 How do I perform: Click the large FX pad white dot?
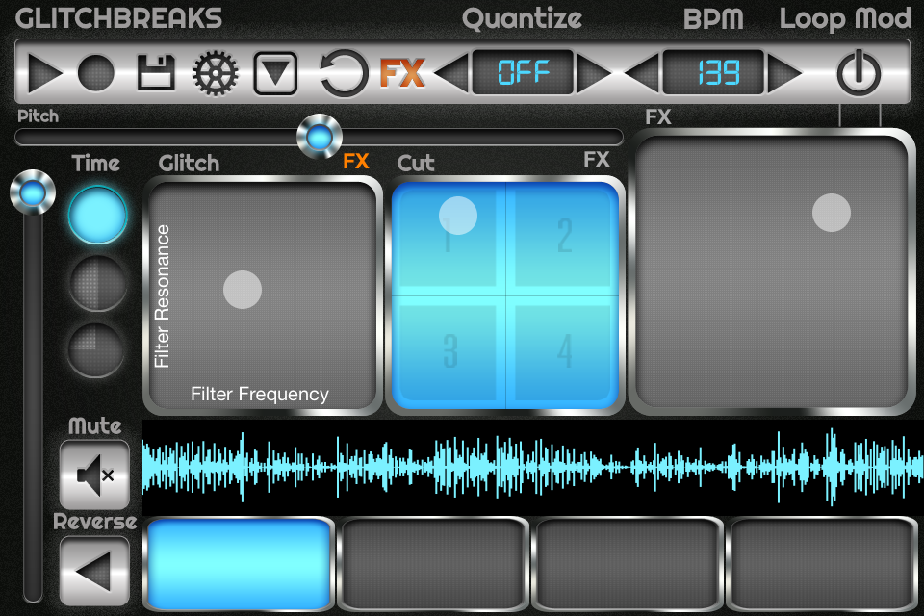[832, 212]
